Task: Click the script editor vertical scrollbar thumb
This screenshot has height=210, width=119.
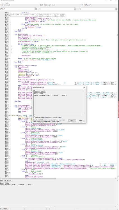Action: coord(118,35)
